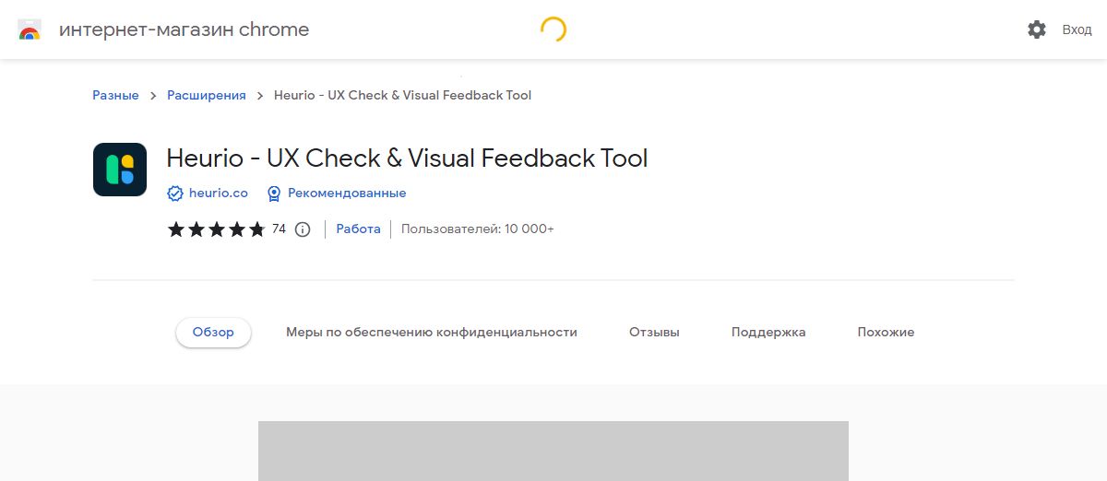1107x481 pixels.
Task: Click the интернет-магазин chrome header title
Action: pyautogui.click(x=184, y=29)
